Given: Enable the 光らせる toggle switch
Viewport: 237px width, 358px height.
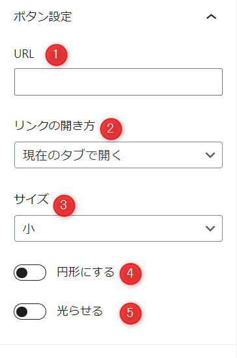Looking at the screenshot, I should pyautogui.click(x=30, y=311).
